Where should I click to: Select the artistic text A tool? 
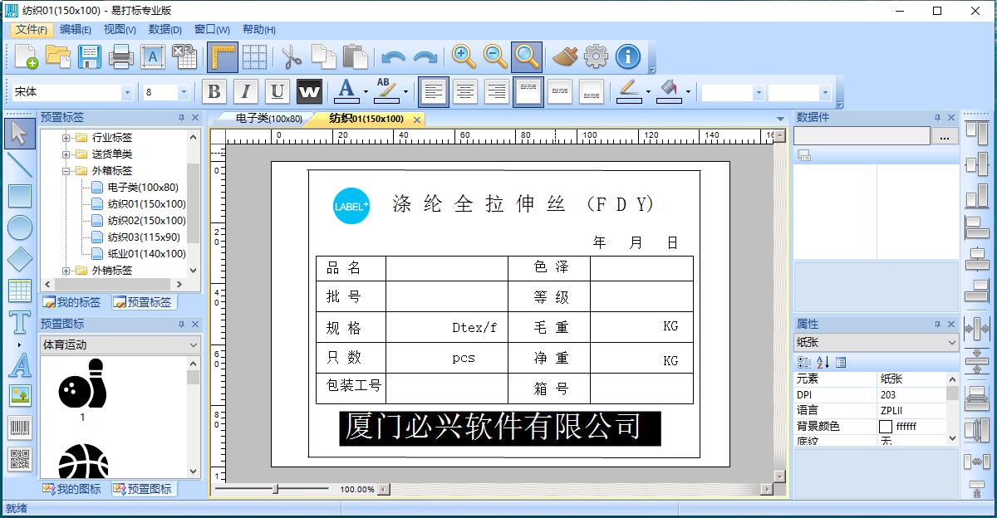click(20, 364)
